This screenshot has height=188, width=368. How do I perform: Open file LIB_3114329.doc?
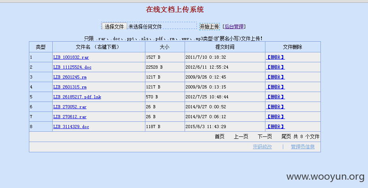click(x=71, y=127)
